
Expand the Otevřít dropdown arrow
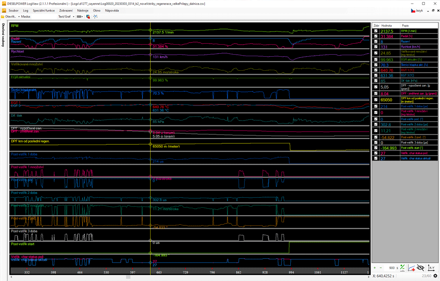[x=19, y=17]
